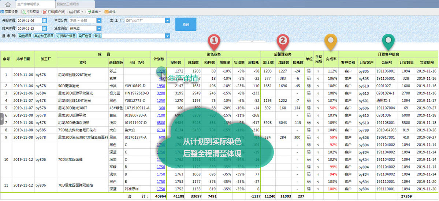This screenshot has height=201, width=439.
Task: Click the 手动完成 column header
Action: (x=319, y=59)
